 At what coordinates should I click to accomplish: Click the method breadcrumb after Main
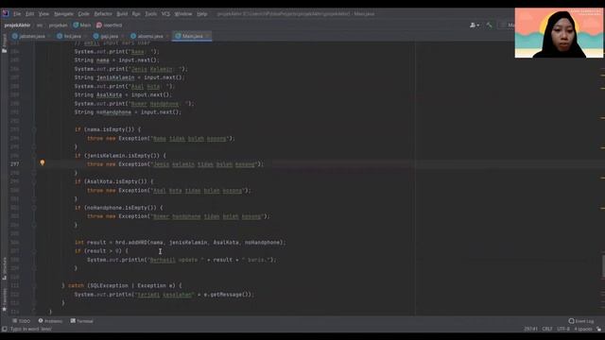(110, 25)
